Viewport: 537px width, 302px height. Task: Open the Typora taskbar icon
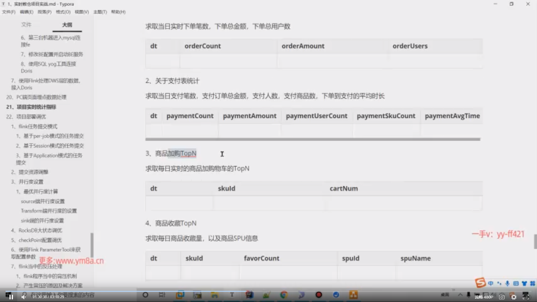pos(232,295)
